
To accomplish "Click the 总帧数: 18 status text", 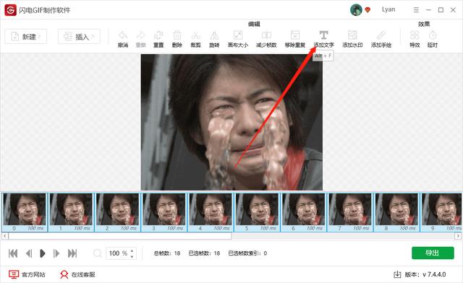I will click(167, 253).
